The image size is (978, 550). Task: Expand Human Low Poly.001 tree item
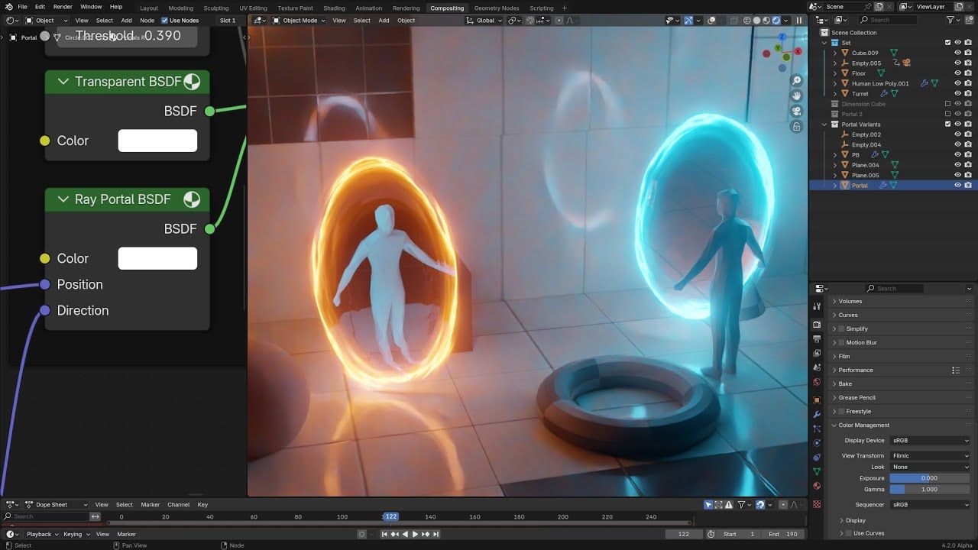(x=834, y=83)
